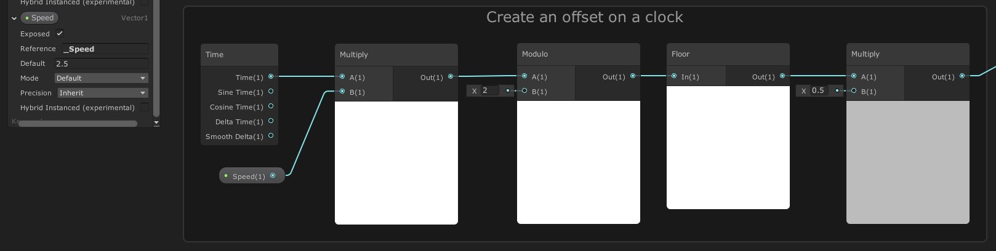
Task: Click the Speed(1) property node output port
Action: [x=273, y=176]
